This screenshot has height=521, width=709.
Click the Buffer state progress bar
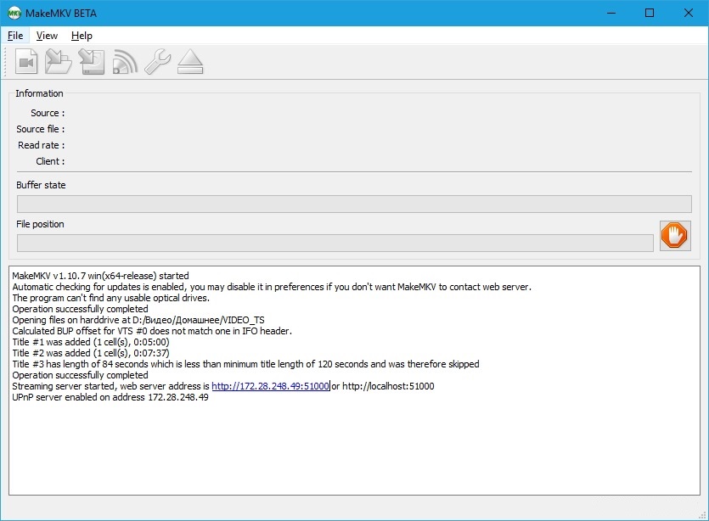pos(354,204)
